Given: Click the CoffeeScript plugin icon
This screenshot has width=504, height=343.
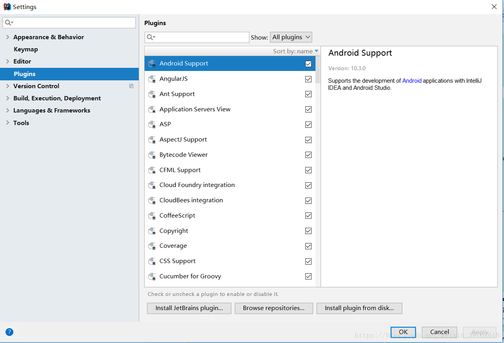Looking at the screenshot, I should [x=152, y=216].
